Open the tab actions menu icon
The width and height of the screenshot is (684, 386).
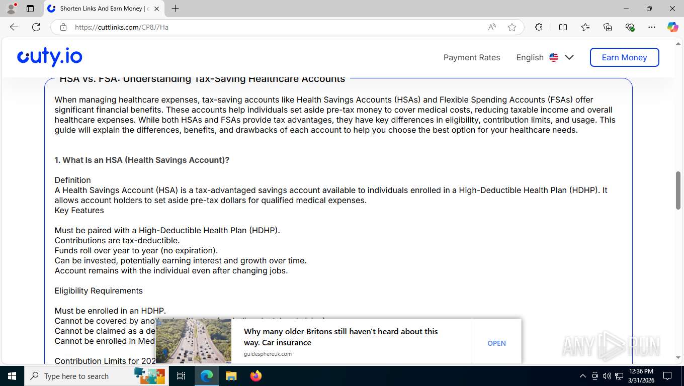click(x=30, y=9)
